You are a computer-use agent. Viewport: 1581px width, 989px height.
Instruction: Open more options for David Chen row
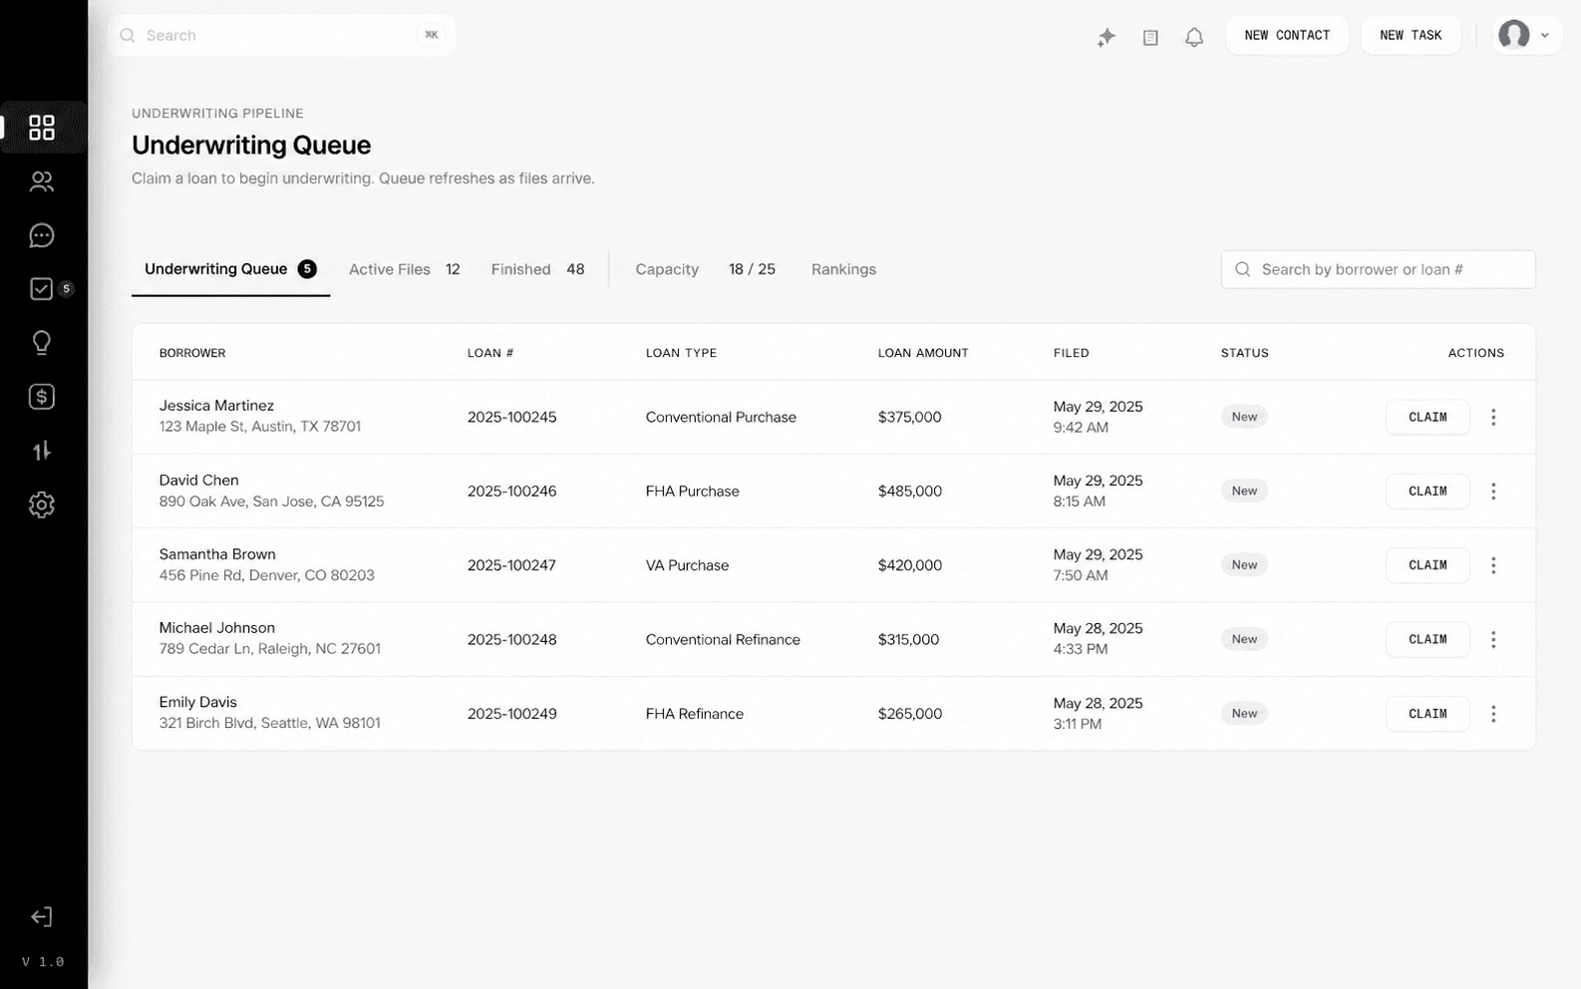click(1493, 492)
